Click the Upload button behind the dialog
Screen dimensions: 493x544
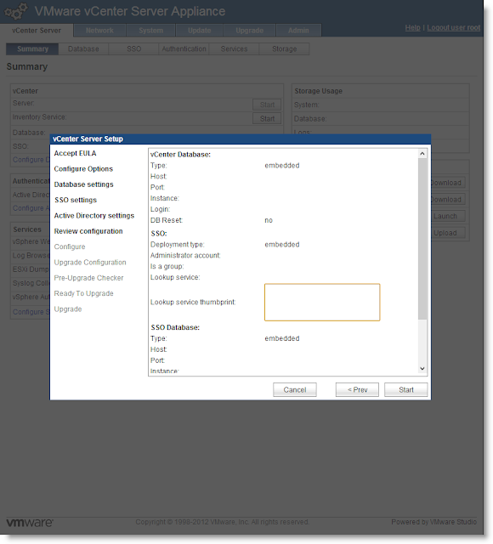(x=446, y=233)
